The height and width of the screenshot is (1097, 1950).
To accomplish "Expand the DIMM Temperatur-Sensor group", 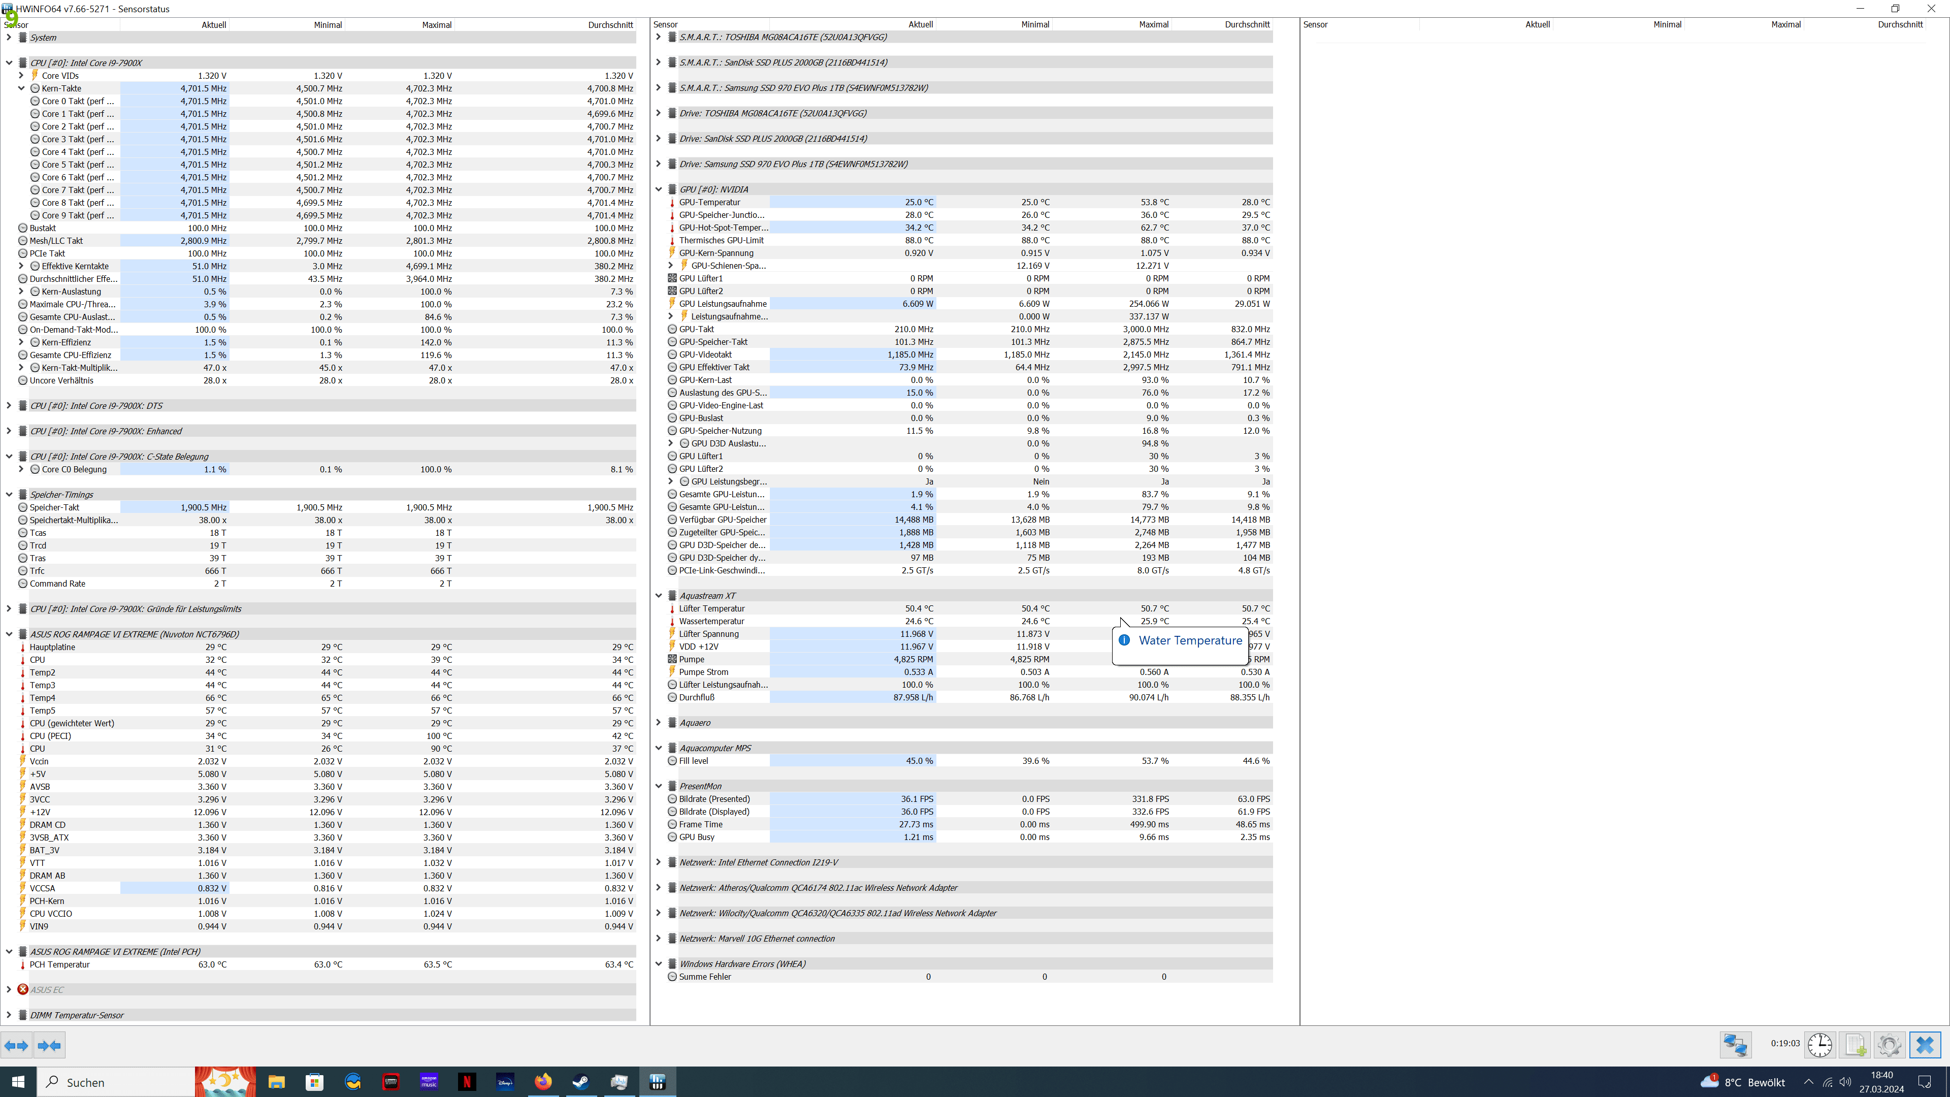I will tap(9, 1015).
